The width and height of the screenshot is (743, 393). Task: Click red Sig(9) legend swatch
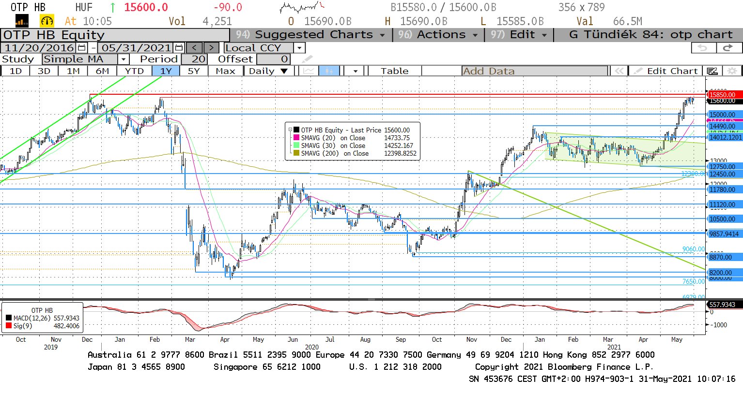pos(9,326)
